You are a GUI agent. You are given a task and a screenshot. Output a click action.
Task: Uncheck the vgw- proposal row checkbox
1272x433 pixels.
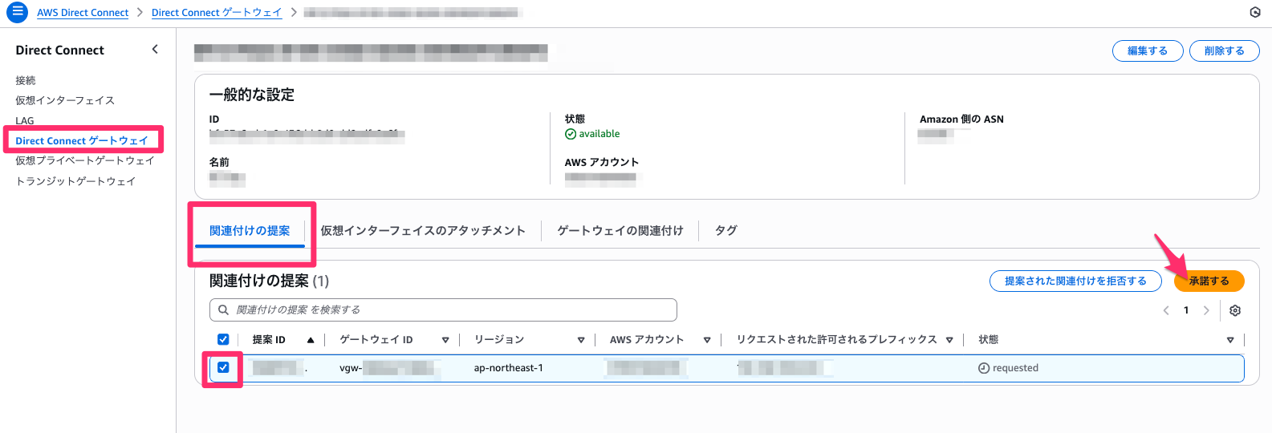point(223,367)
